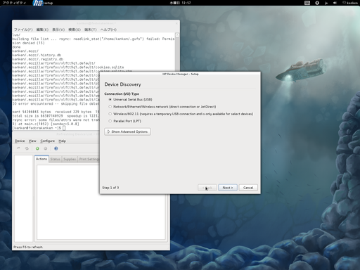
Task: Open the accessibility icon in top bar
Action: [317, 3]
